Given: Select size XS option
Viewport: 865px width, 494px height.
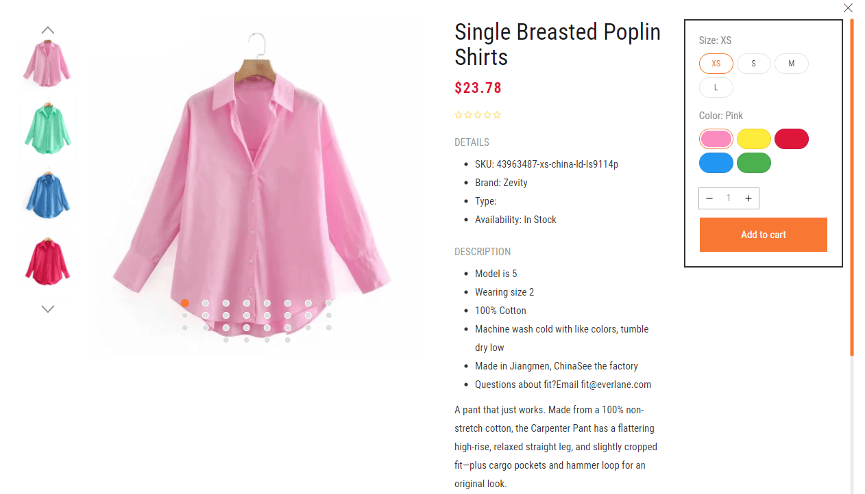Looking at the screenshot, I should pos(716,64).
